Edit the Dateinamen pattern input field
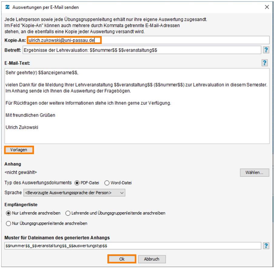The image size is (275, 268). (133, 246)
